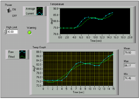Click the High Limit stepper arrows
The width and height of the screenshot is (140, 100).
point(5,32)
